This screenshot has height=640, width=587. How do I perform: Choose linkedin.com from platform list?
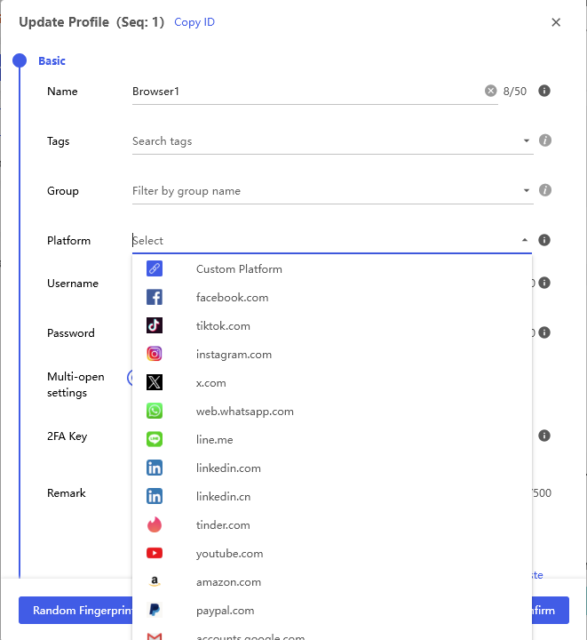tap(332, 468)
